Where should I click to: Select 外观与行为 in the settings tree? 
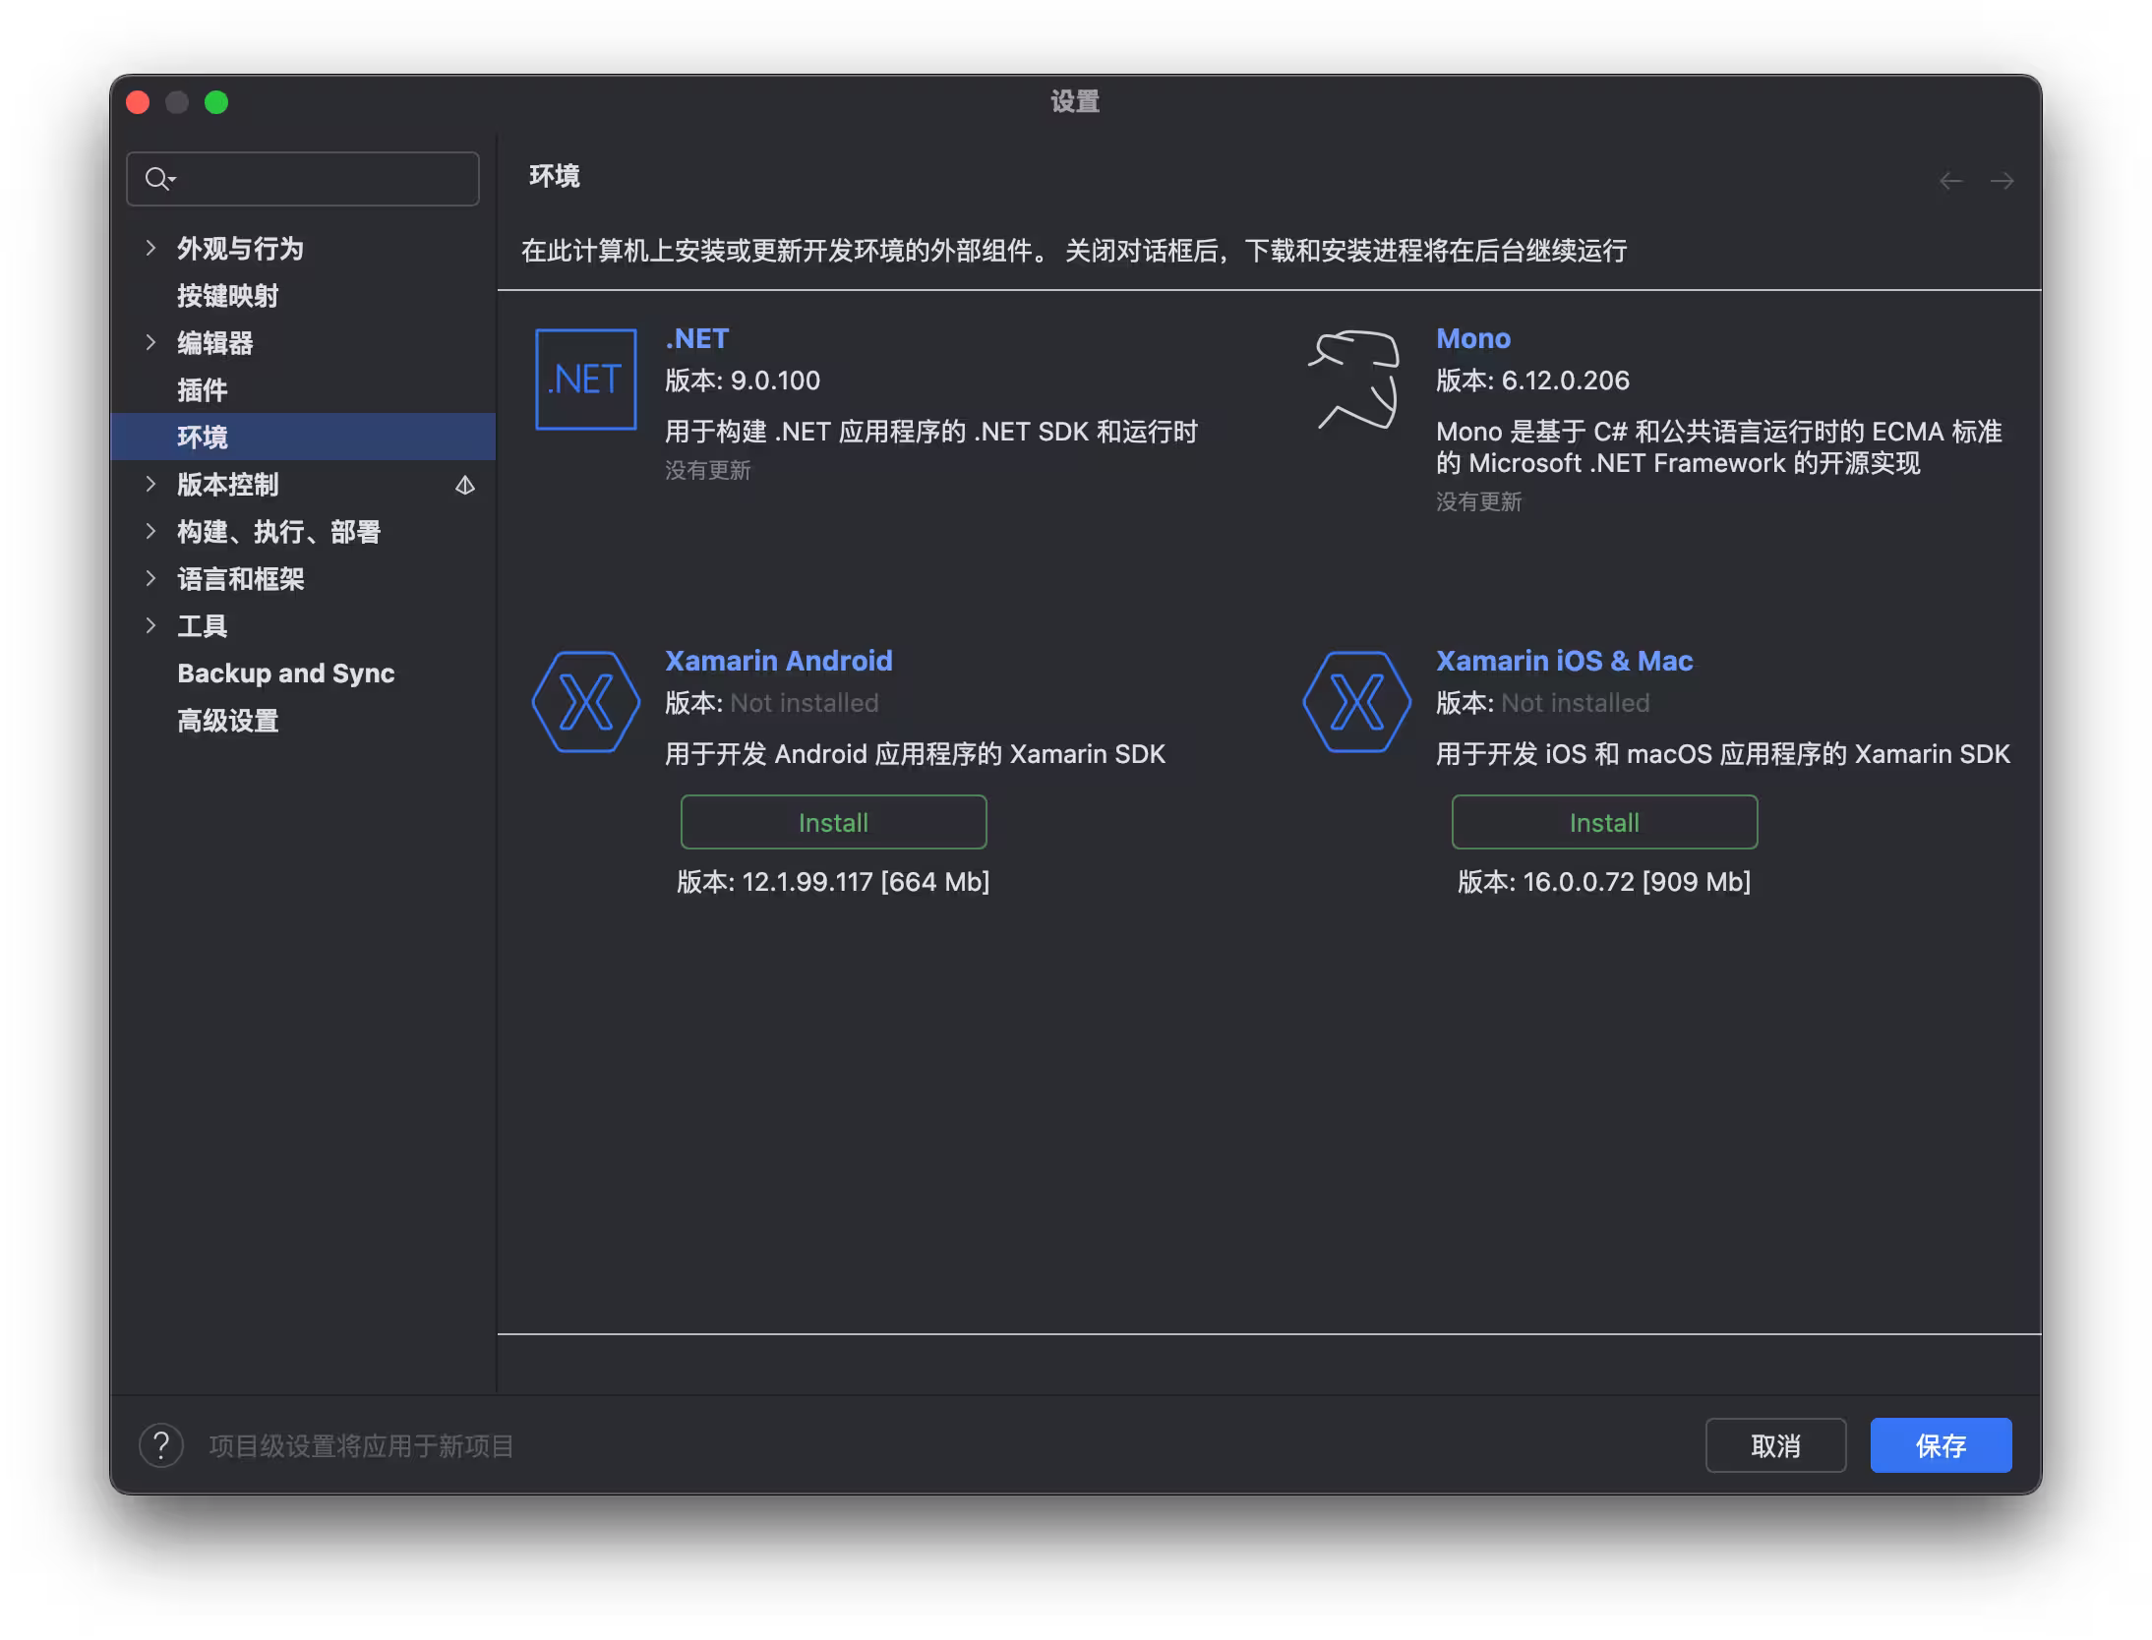tap(240, 248)
